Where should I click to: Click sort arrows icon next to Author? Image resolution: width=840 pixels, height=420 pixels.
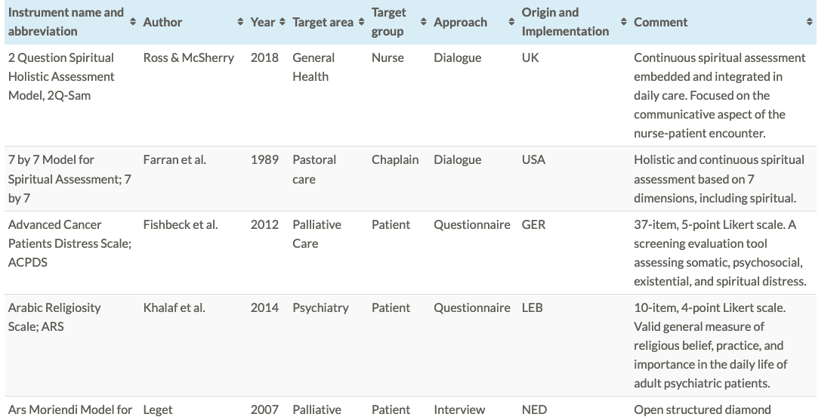tap(240, 22)
